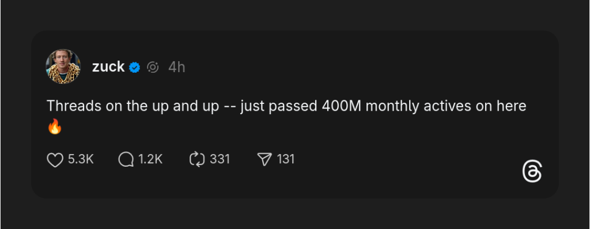View the 131 shares count
This screenshot has height=229, width=590.
(x=286, y=159)
